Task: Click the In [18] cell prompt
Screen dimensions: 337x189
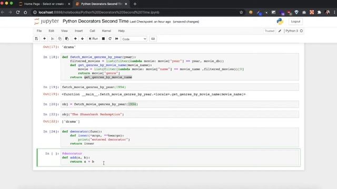Action: click(x=51, y=57)
